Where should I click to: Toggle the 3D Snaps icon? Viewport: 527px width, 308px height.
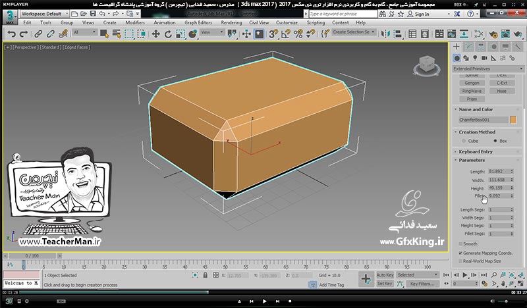273,34
